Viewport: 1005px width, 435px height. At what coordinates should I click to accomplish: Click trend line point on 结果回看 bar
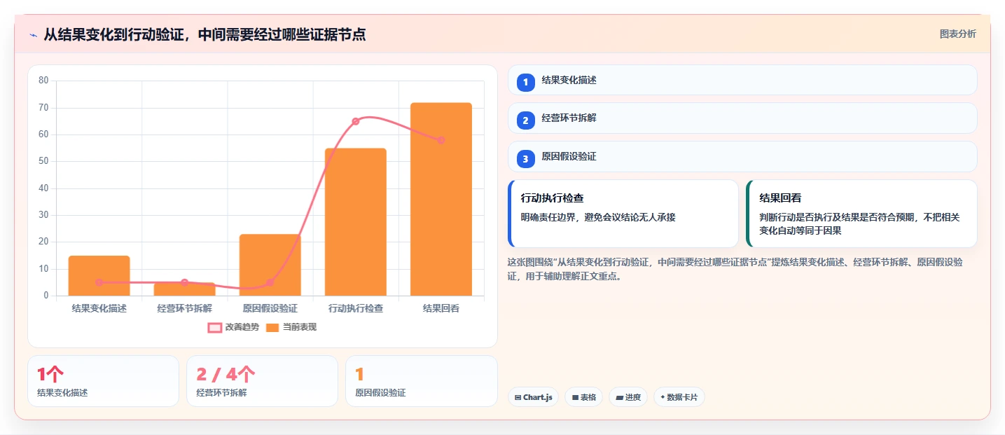pyautogui.click(x=441, y=140)
